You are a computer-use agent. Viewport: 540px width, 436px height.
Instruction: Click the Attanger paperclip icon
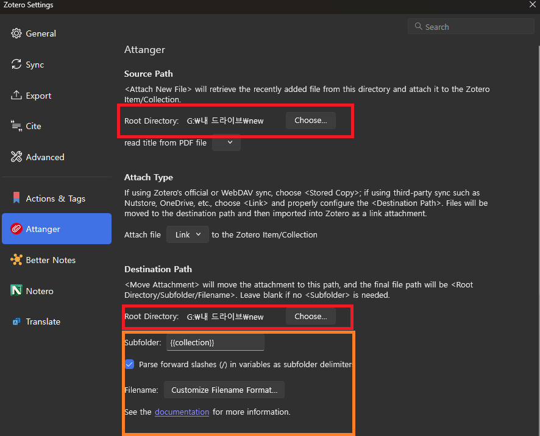(x=16, y=229)
